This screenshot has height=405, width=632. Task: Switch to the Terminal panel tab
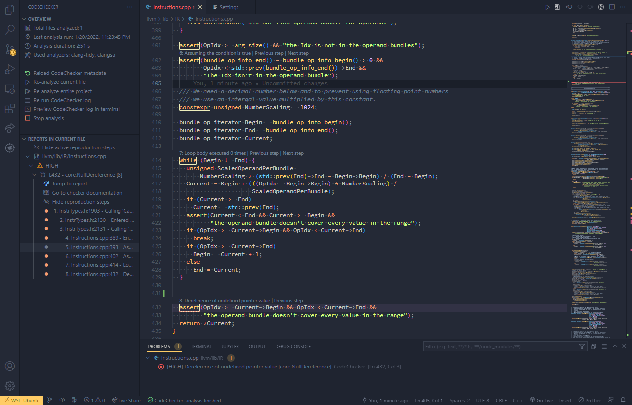point(201,347)
